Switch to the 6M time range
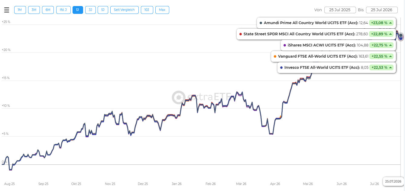The height and width of the screenshot is (191, 405). point(48,10)
